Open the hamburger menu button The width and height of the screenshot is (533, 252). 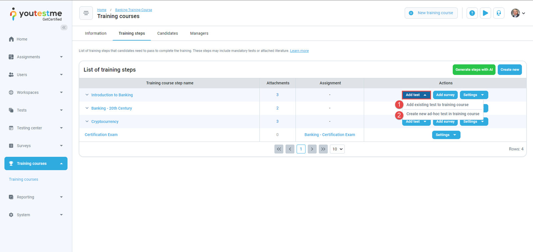click(86, 13)
